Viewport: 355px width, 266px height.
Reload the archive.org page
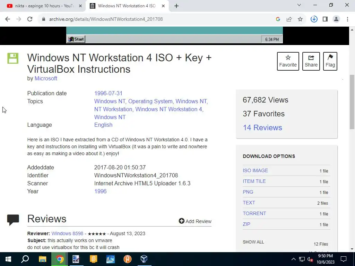pos(30,19)
